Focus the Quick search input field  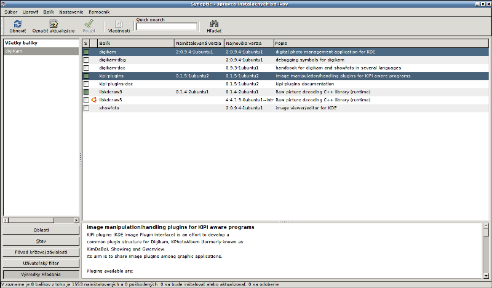[x=167, y=26]
